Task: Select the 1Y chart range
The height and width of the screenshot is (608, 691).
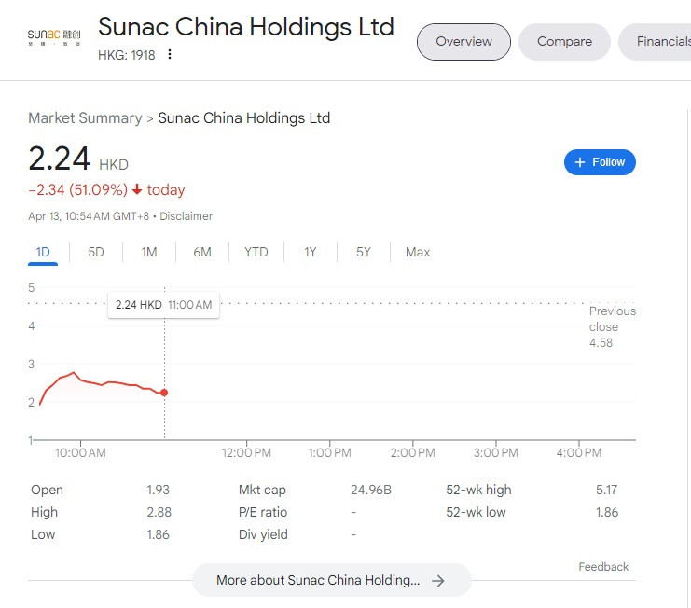Action: point(311,253)
